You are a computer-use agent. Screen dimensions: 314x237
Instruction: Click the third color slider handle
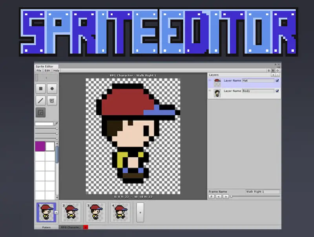[x=57, y=139]
